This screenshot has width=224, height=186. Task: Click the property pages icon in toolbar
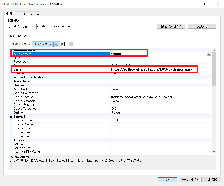71,44
